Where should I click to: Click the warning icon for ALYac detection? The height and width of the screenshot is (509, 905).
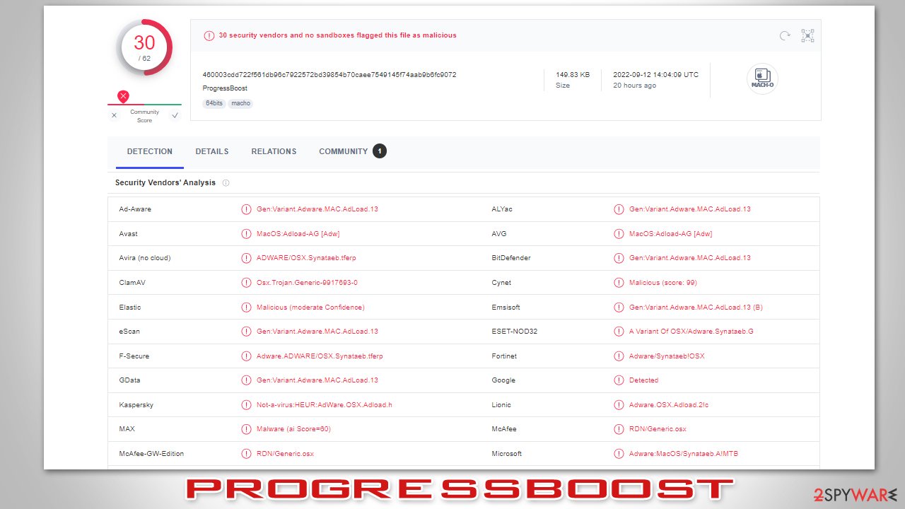(x=619, y=209)
